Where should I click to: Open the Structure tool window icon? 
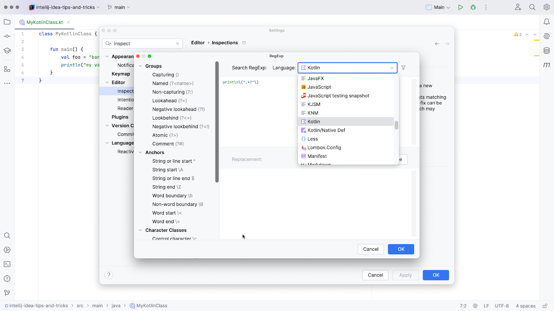pyautogui.click(x=7, y=69)
